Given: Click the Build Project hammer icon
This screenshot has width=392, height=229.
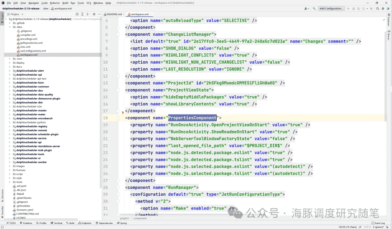Looking at the screenshot, I should click(x=314, y=8).
